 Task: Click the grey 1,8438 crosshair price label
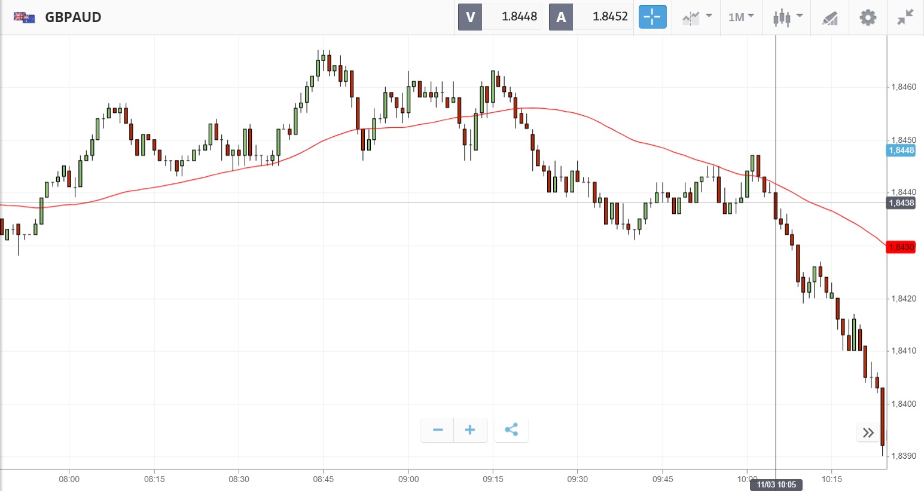901,203
